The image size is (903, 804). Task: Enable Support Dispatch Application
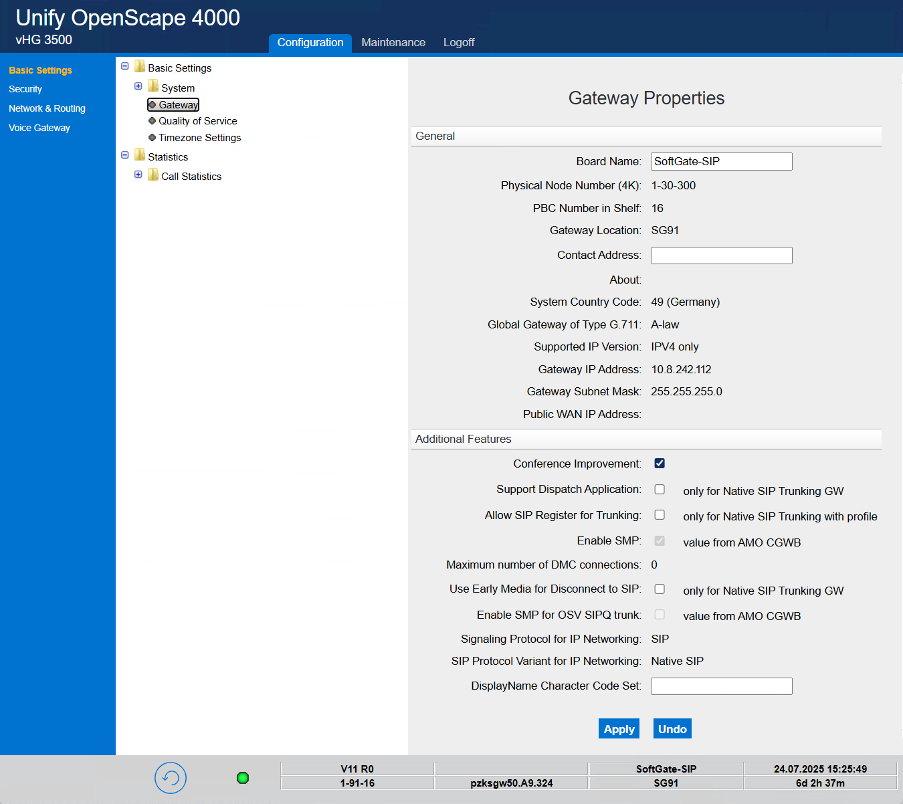pyautogui.click(x=660, y=489)
